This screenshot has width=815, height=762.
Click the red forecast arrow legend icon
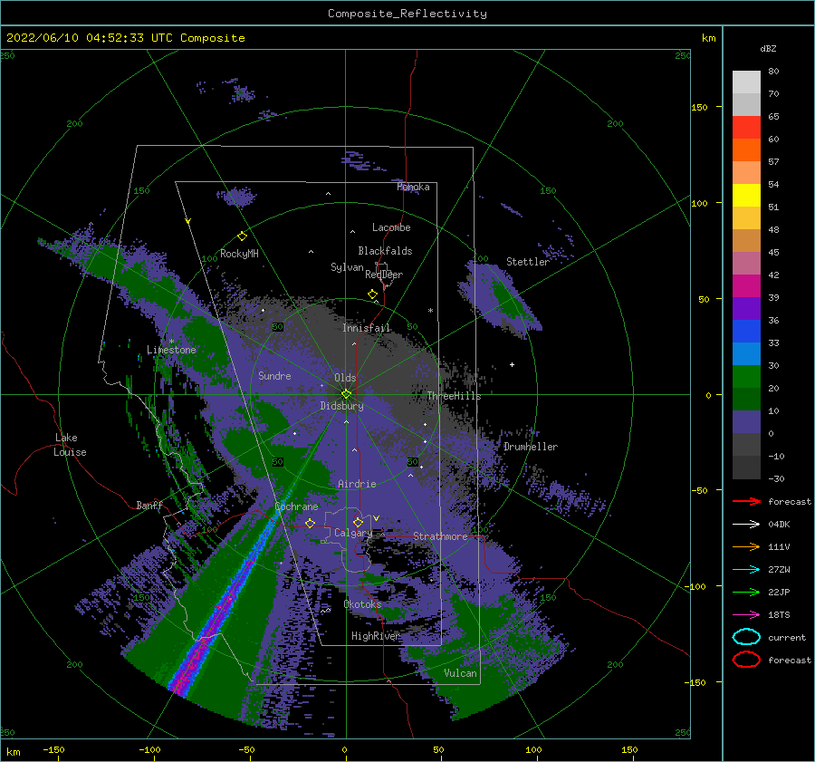point(746,501)
